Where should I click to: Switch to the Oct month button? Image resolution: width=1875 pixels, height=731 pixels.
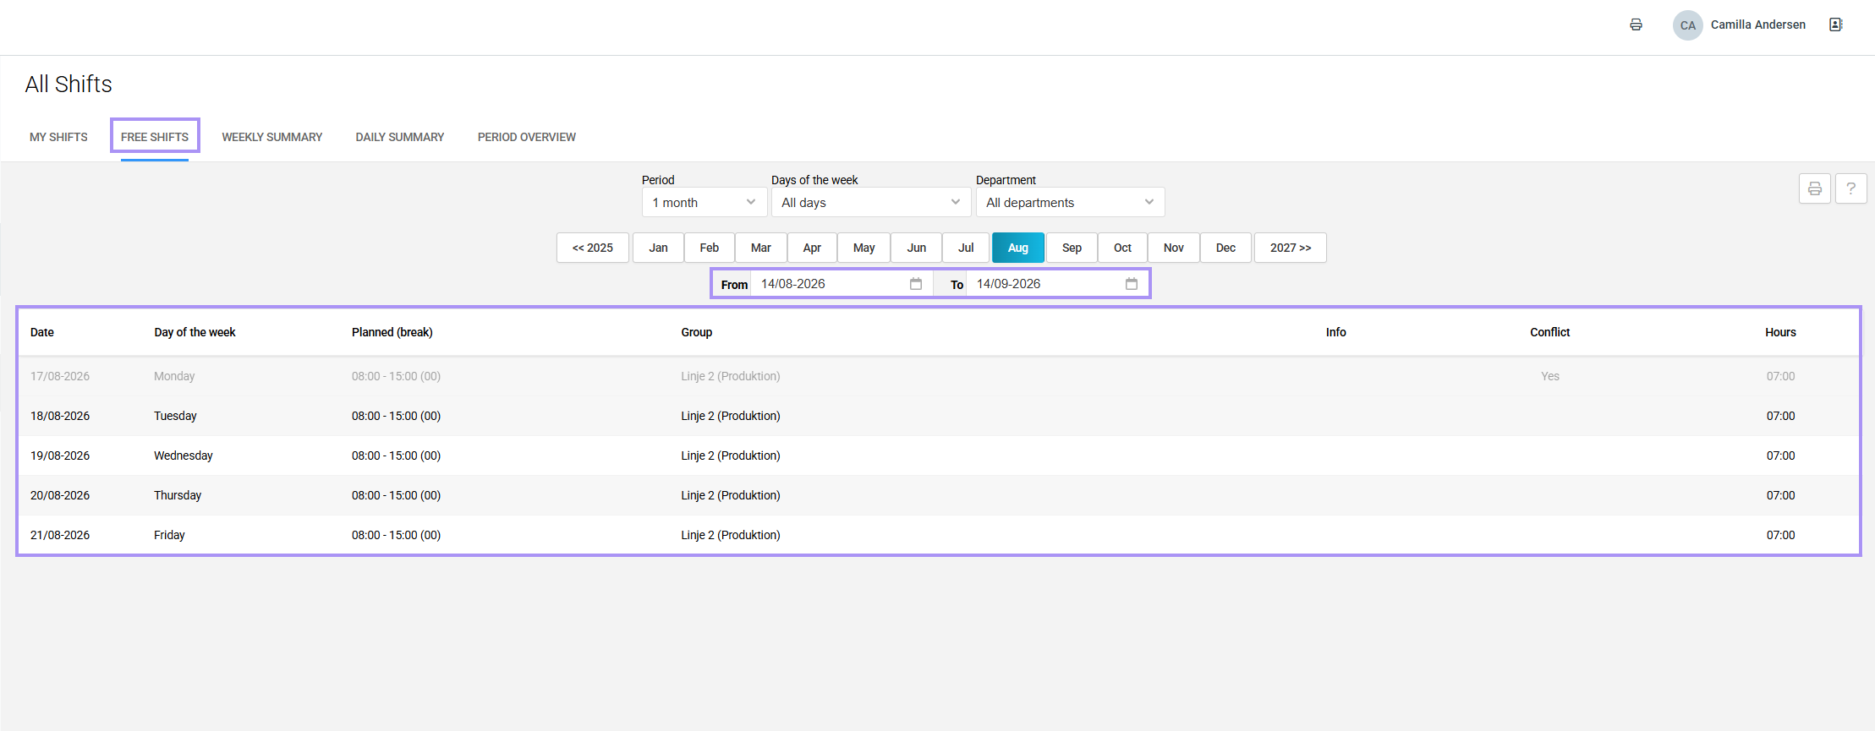click(x=1122, y=248)
